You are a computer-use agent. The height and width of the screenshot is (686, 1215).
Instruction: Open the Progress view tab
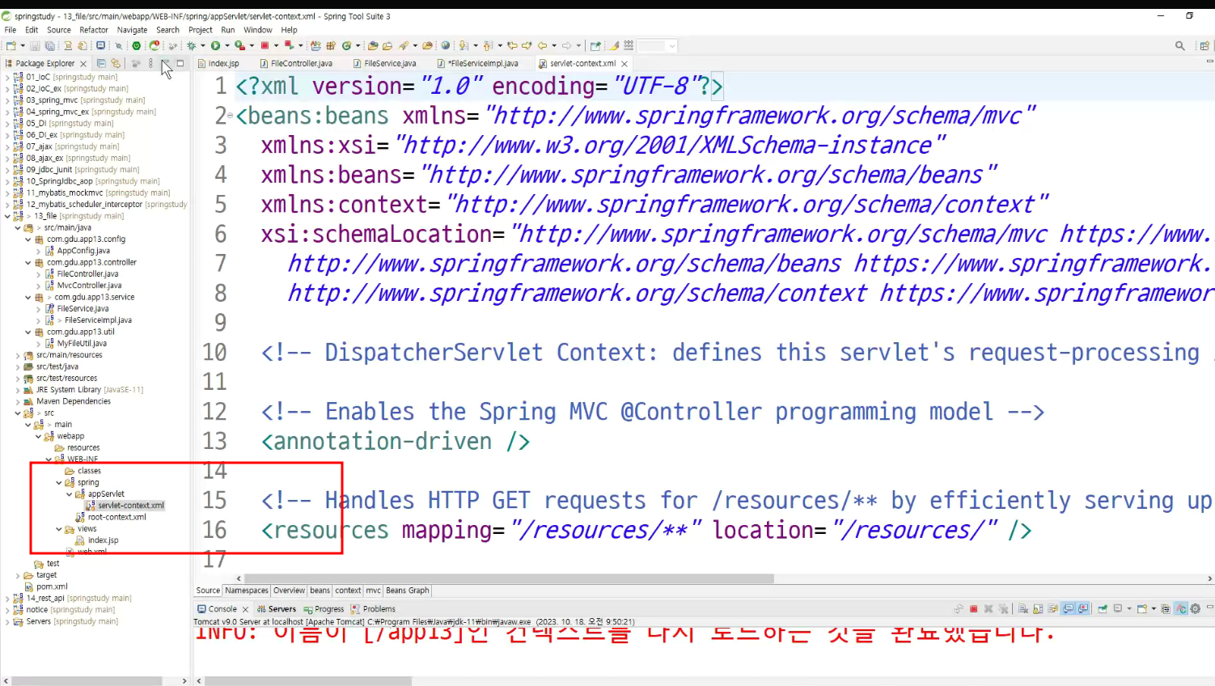coord(324,609)
